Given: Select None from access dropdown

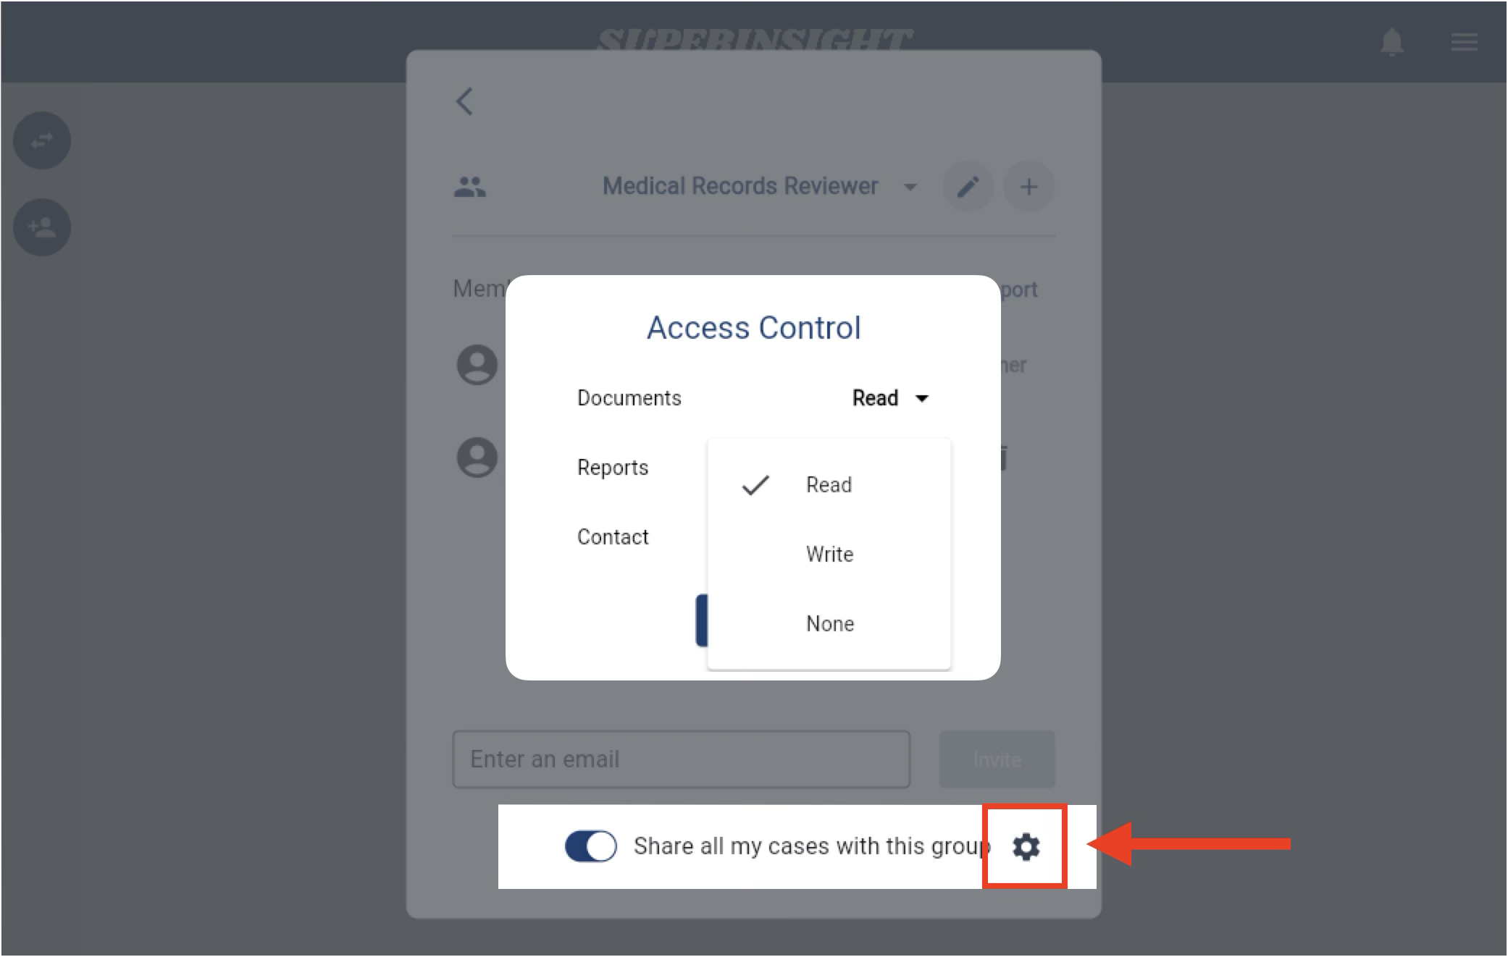Looking at the screenshot, I should point(829,623).
